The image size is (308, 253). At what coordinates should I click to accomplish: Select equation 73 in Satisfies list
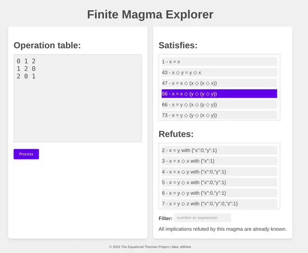pyautogui.click(x=219, y=115)
